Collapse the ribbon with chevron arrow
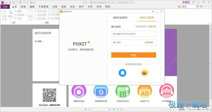Viewport: 212px width, 112px height. (x=210, y=23)
